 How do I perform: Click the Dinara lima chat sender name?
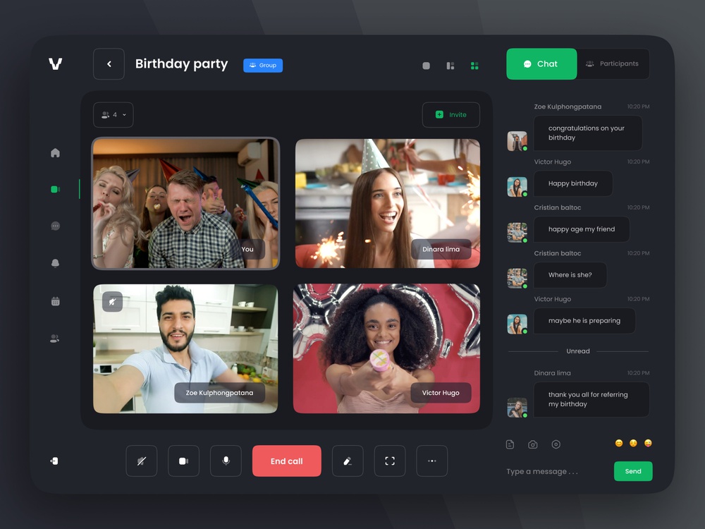pos(553,373)
